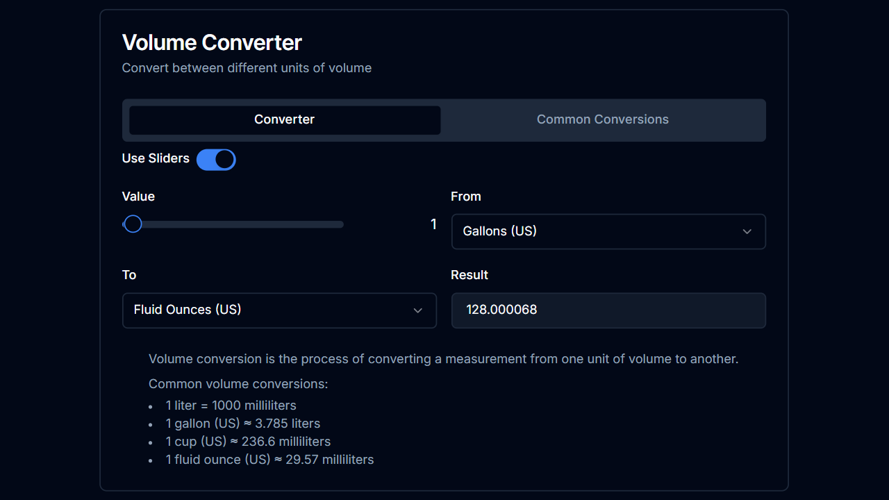Click the Value label above the slider
The width and height of the screenshot is (889, 500).
click(x=138, y=197)
